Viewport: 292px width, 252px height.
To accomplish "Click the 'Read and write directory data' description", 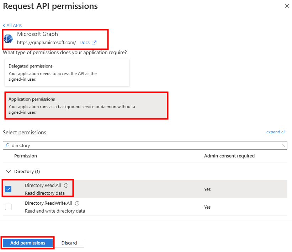I will (x=55, y=211).
